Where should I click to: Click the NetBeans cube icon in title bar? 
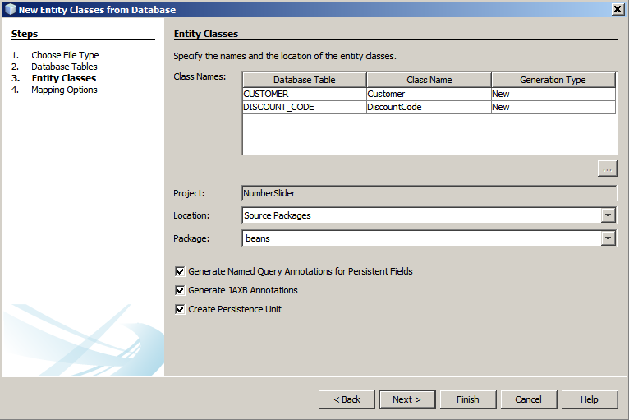pos(9,9)
